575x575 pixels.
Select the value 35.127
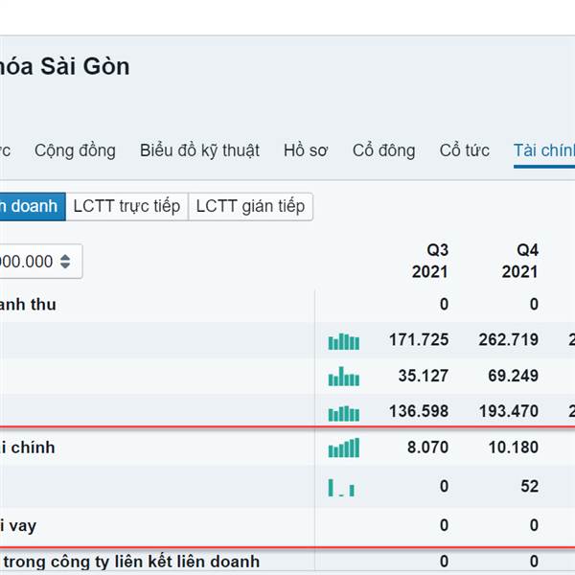click(424, 376)
